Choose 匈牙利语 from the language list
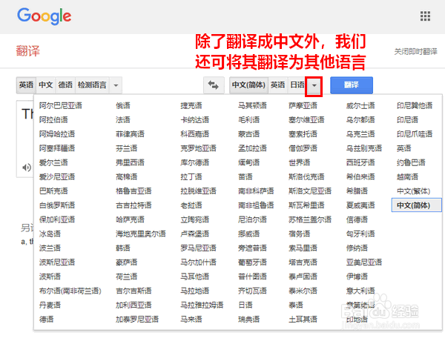The image size is (445, 341). click(360, 234)
